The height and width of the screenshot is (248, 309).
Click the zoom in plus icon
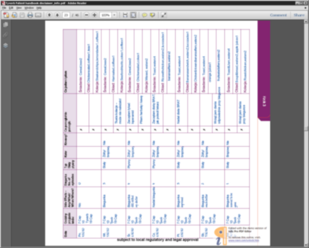click(x=94, y=15)
